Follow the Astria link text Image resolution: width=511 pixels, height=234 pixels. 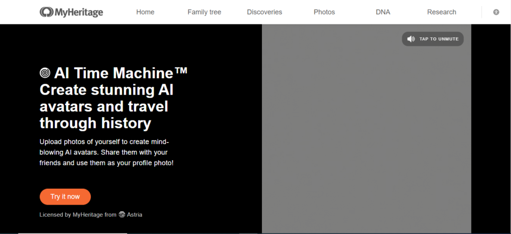[135, 215]
